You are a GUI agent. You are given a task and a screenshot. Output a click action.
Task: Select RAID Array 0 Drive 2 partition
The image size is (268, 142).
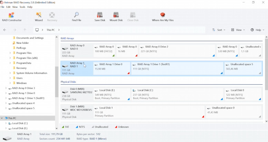pos(177,51)
